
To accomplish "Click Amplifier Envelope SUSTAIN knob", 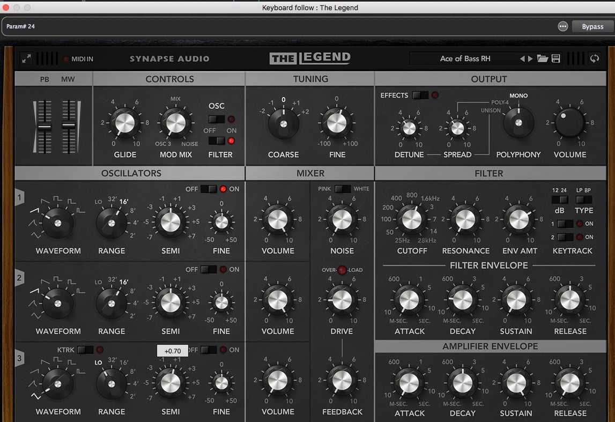I will click(x=516, y=383).
